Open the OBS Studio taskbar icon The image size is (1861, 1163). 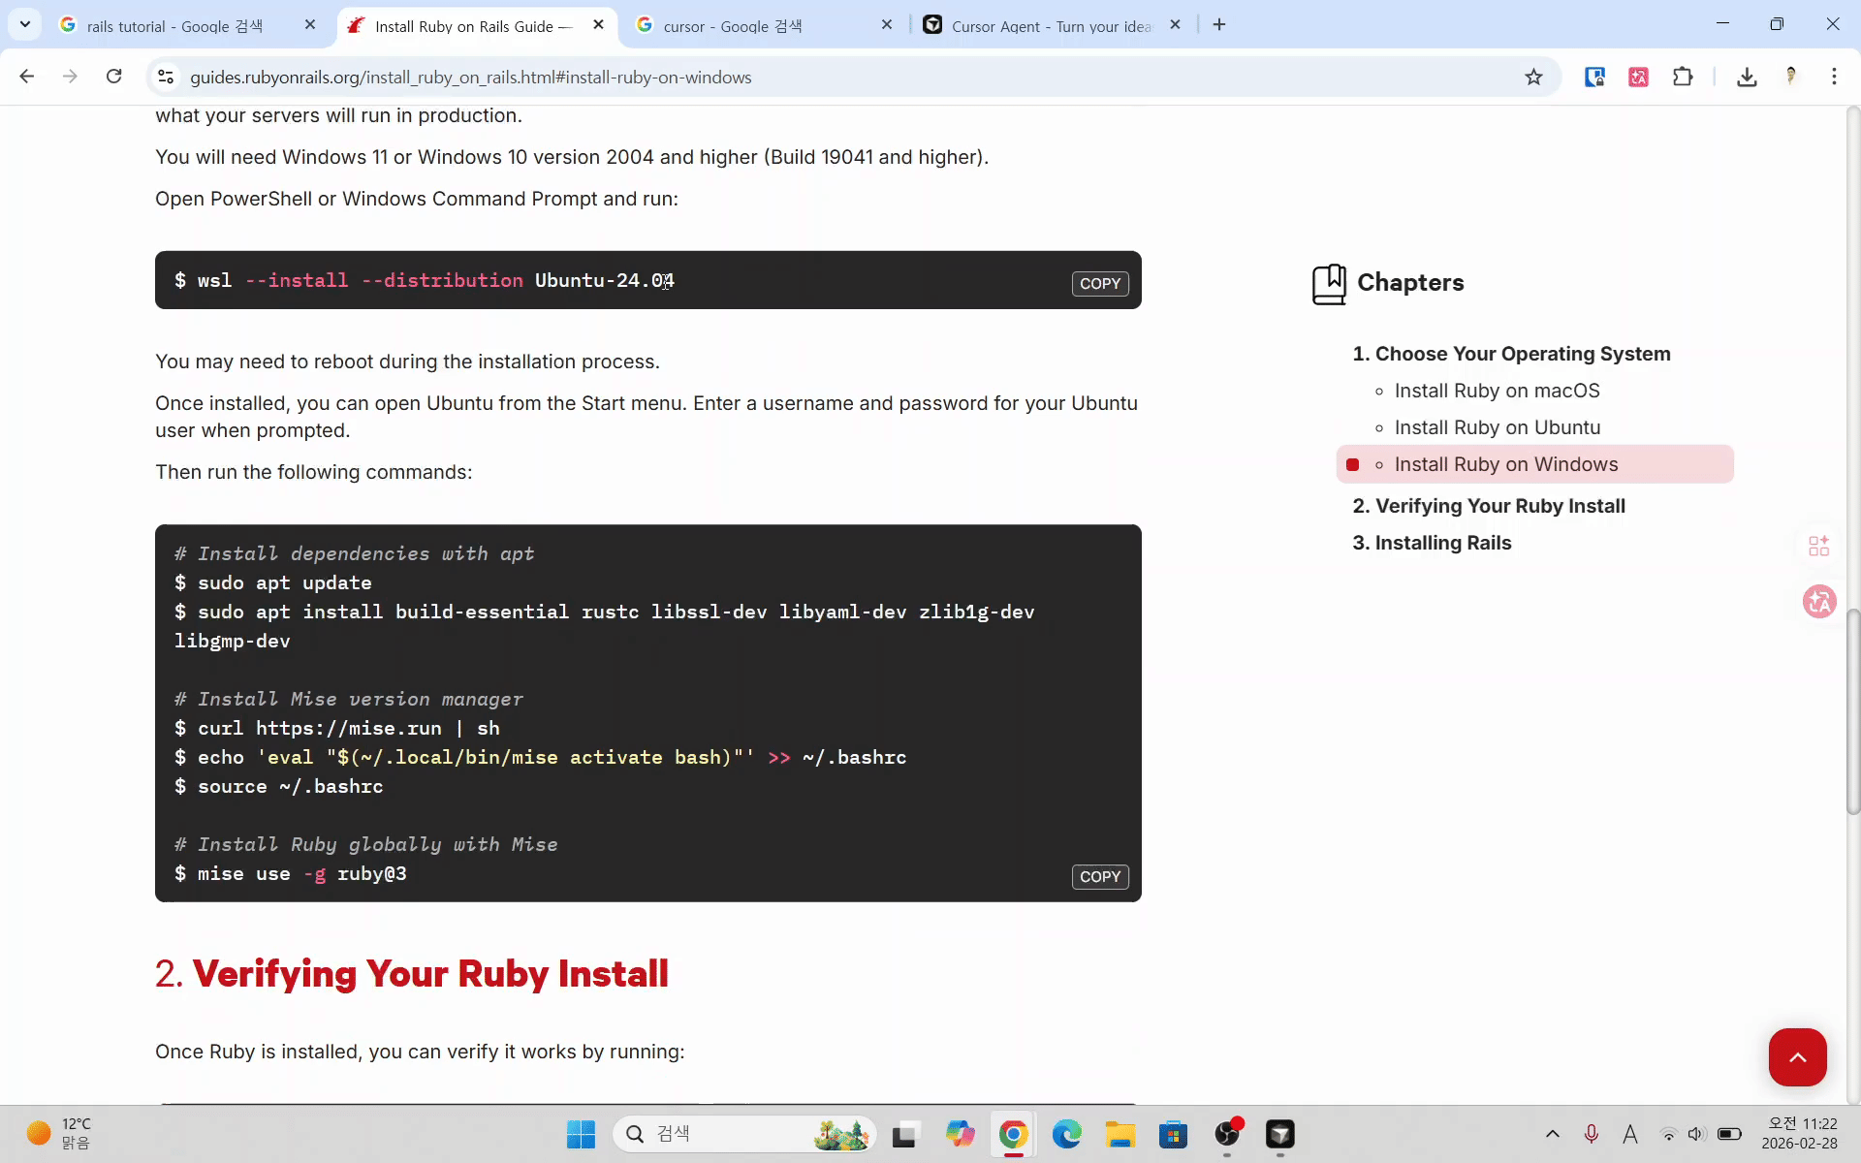(1227, 1134)
